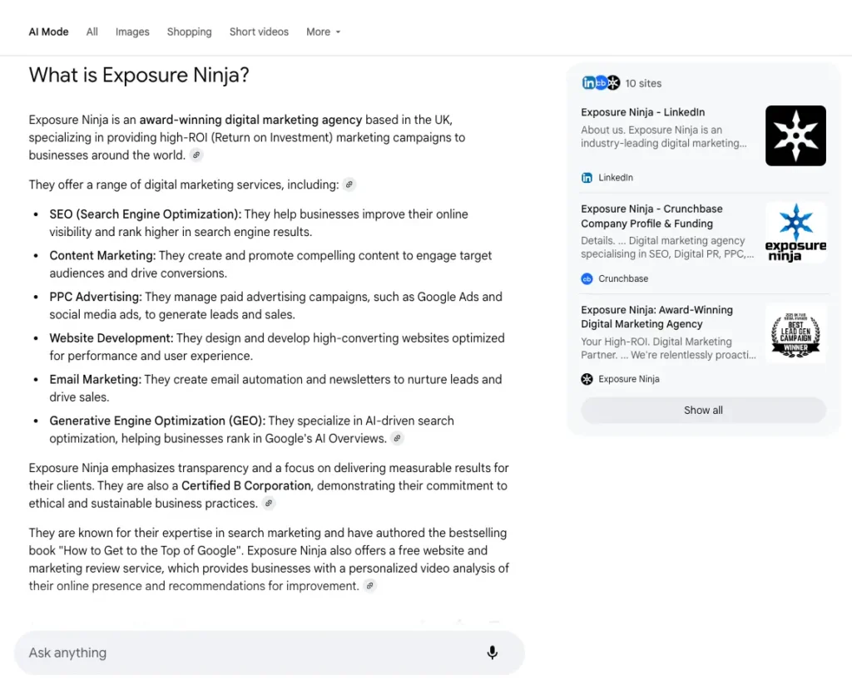Click the "SEO (Search Engine Optimization):" bullet text
The height and width of the screenshot is (689, 852).
pyautogui.click(x=145, y=214)
